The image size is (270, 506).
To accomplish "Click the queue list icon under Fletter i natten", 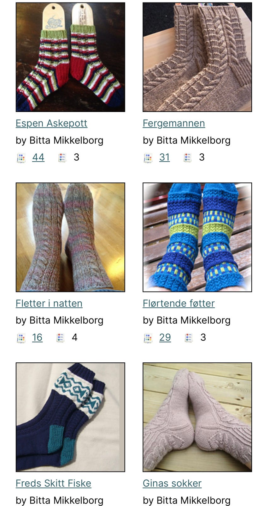I will point(60,338).
